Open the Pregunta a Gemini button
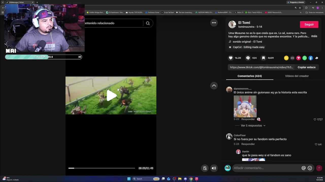325x182 pixels. (296, 2)
